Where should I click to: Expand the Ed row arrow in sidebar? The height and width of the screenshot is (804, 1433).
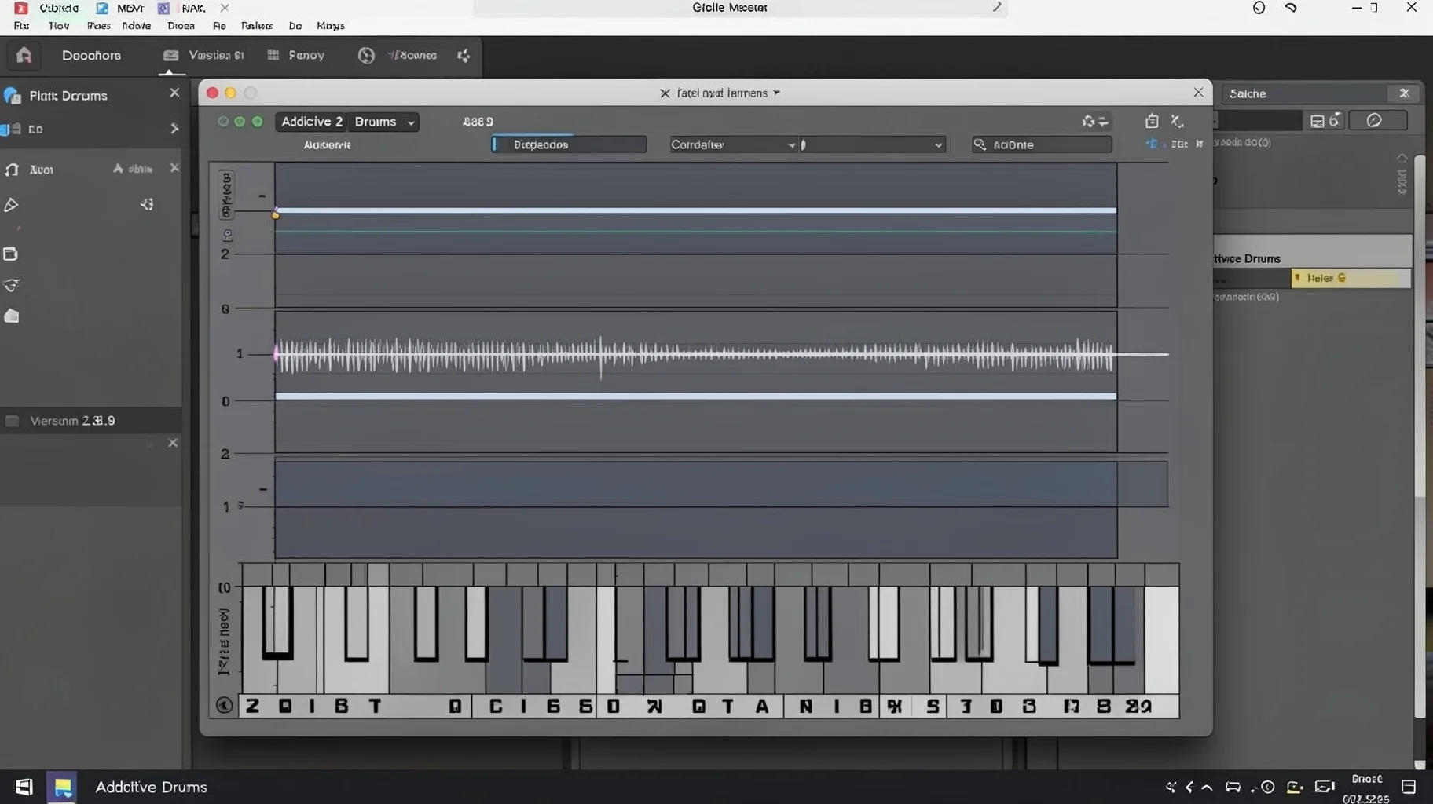(174, 129)
